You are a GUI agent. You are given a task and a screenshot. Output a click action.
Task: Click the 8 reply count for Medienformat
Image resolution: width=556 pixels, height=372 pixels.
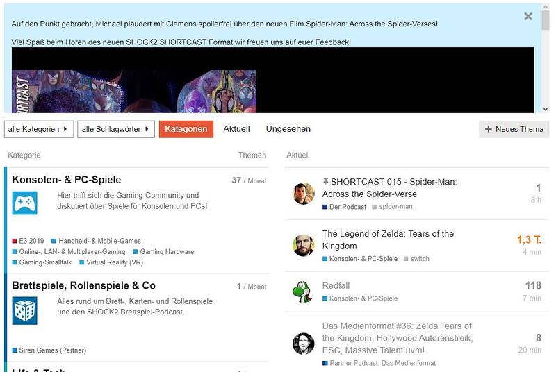coord(538,338)
